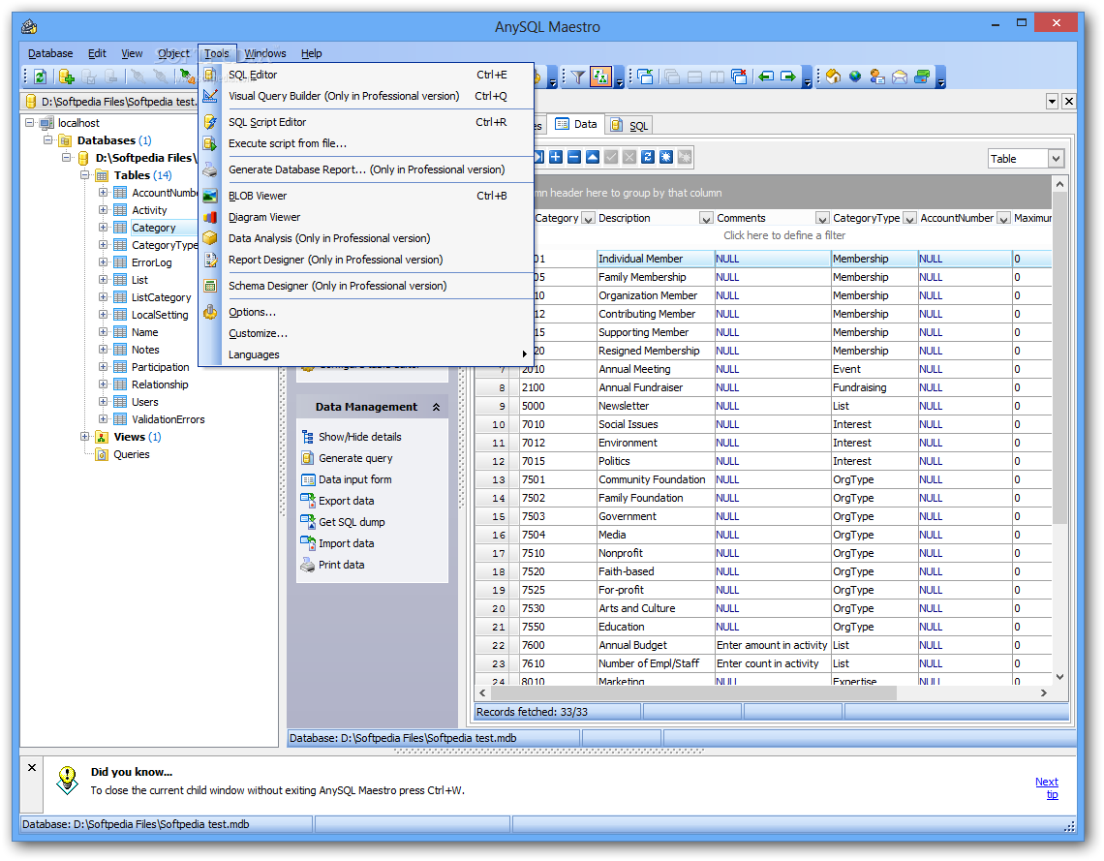Click the Export data icon
The image size is (1104, 861).
tap(308, 501)
